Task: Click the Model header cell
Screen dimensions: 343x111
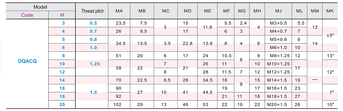Action: [41, 7]
